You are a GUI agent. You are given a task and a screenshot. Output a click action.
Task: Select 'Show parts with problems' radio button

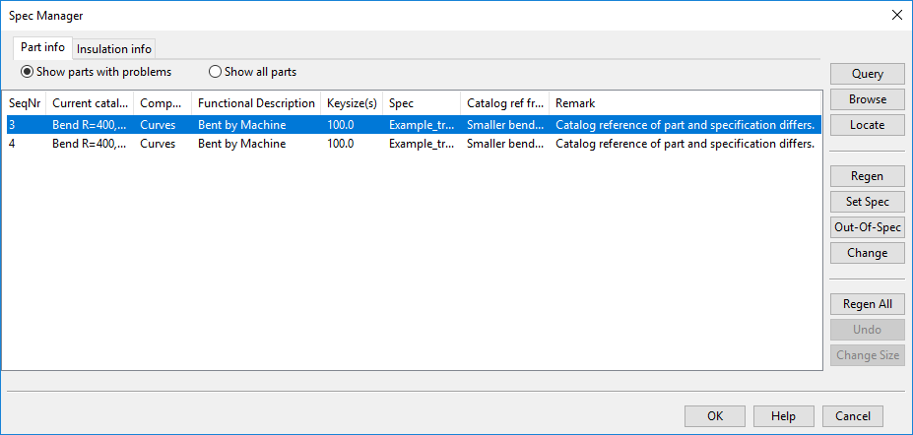click(28, 72)
